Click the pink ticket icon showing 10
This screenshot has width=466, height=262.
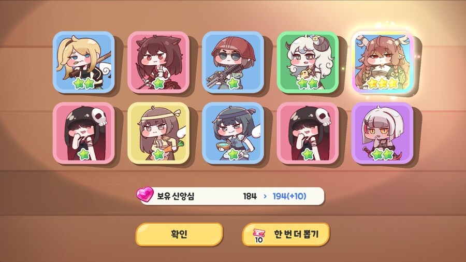(x=258, y=236)
